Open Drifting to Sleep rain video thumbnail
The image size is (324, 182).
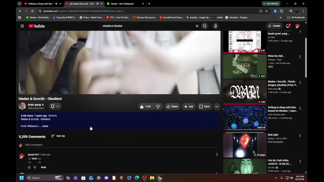[x=245, y=118]
